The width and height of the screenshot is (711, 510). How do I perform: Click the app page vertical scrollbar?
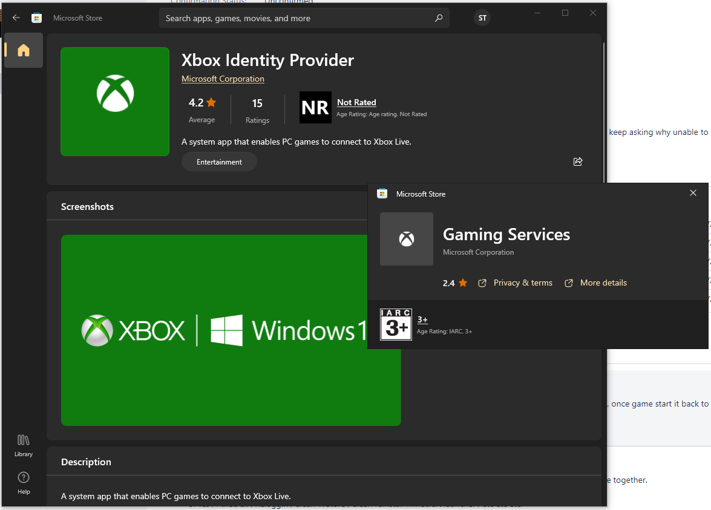tap(603, 113)
